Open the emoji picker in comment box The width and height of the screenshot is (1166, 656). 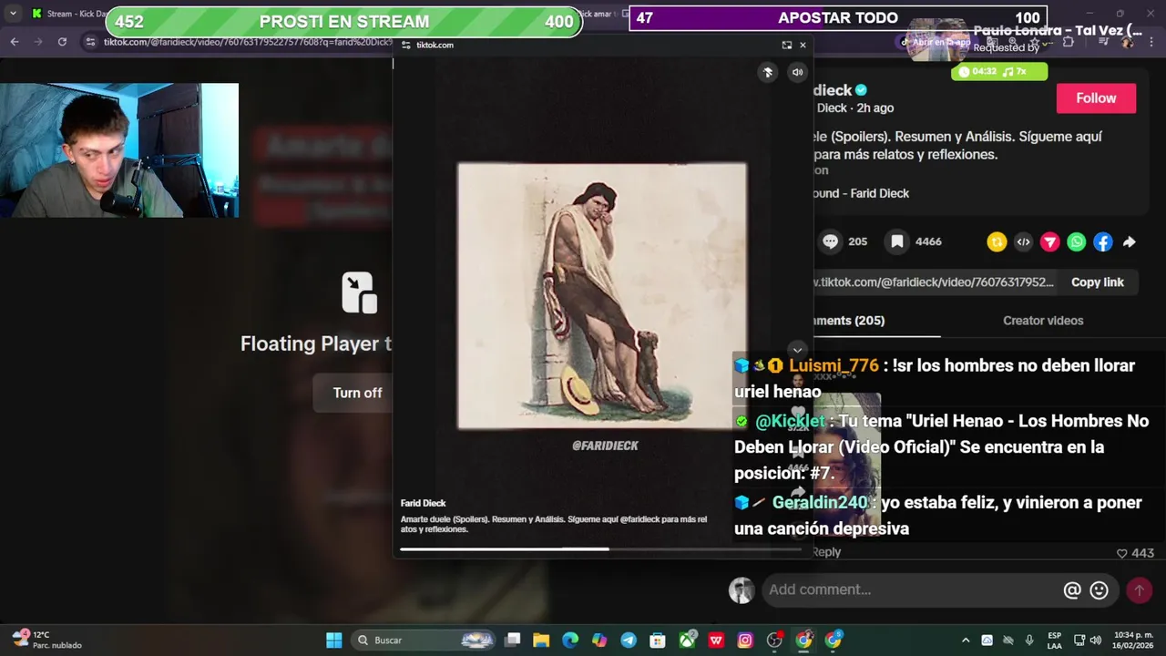(x=1100, y=590)
